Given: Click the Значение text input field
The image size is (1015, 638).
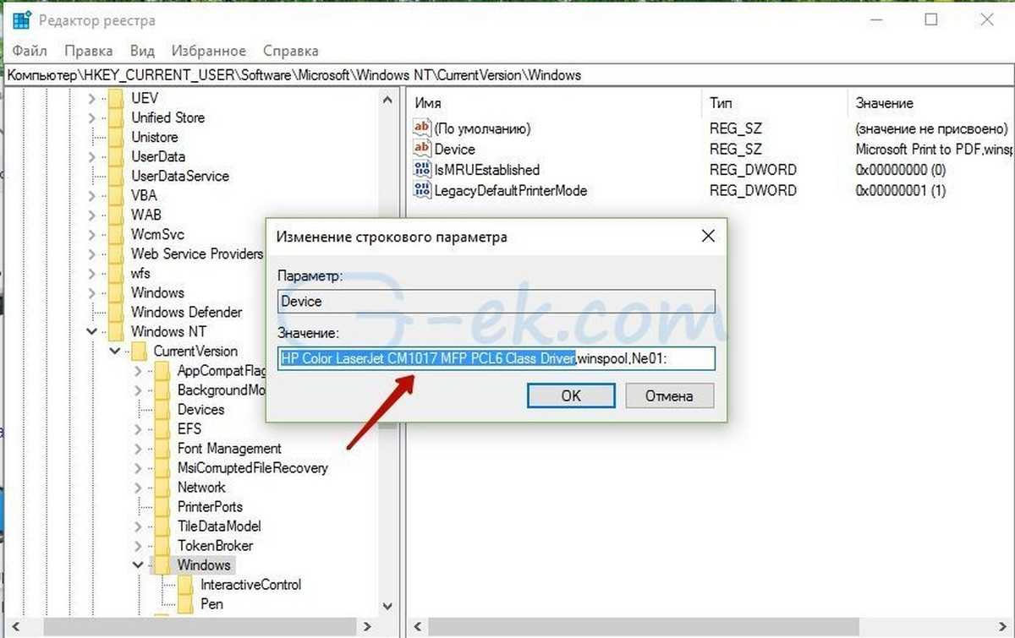Looking at the screenshot, I should pos(497,358).
